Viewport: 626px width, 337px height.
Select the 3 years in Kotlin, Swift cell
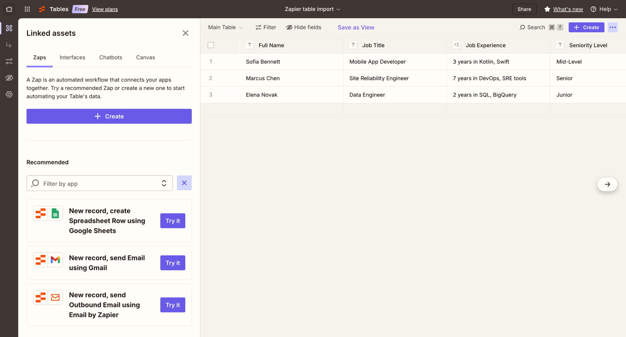[498, 62]
